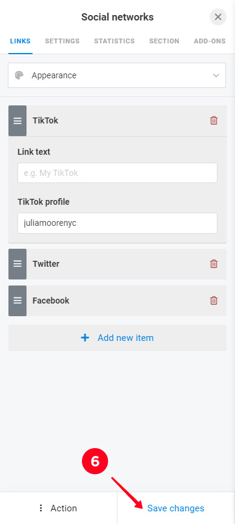Delete the TikTok item with trash icon

[213, 120]
